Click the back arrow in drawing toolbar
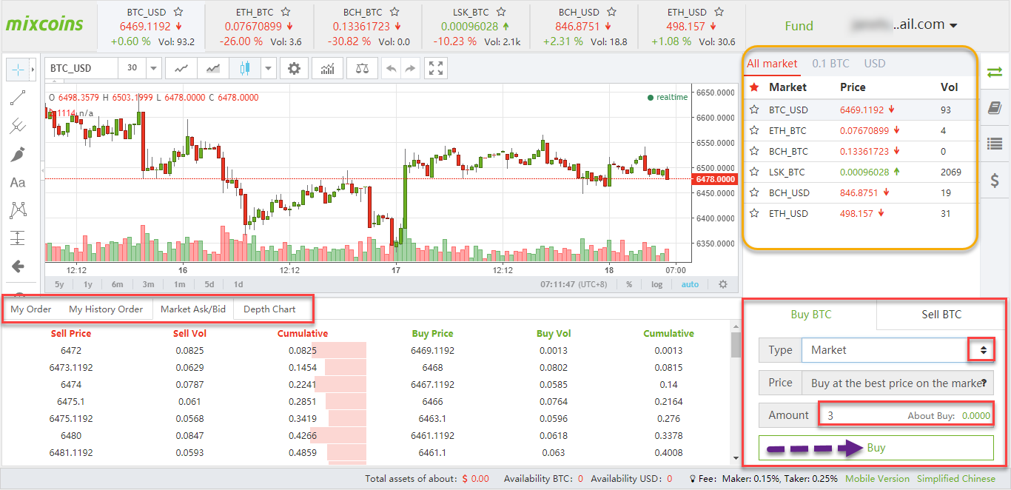Image resolution: width=1011 pixels, height=490 pixels. pos(18,266)
